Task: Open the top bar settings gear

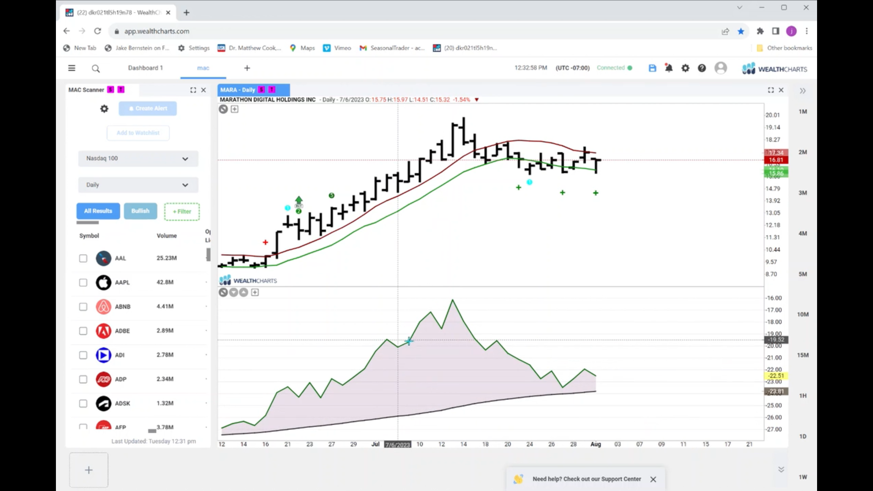Action: tap(685, 68)
